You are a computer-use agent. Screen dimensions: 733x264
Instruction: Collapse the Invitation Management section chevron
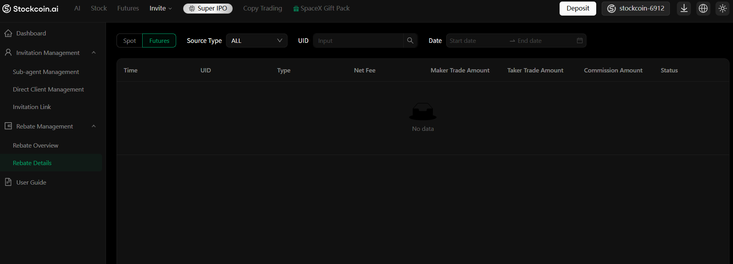click(94, 53)
